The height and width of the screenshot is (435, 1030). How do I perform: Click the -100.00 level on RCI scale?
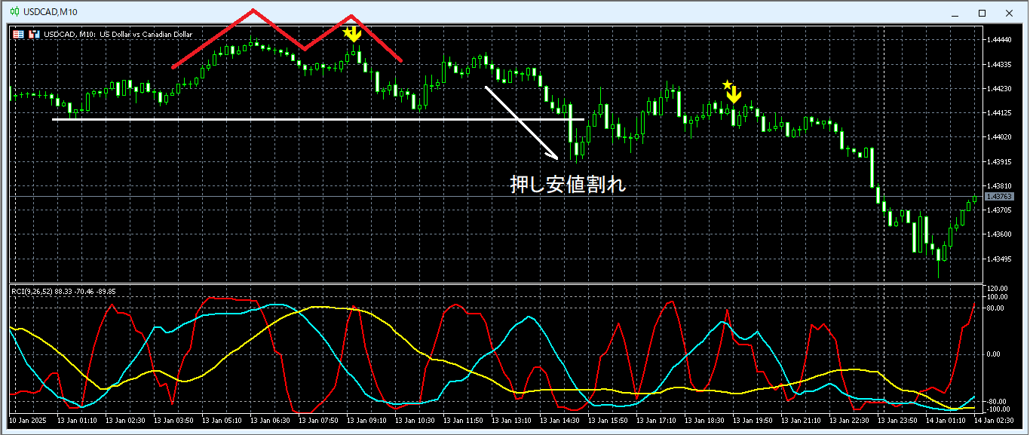click(998, 409)
